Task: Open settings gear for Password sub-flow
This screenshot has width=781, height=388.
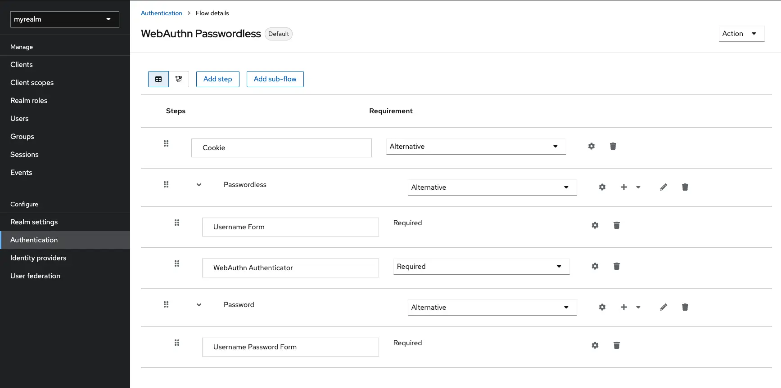Action: [x=602, y=307]
